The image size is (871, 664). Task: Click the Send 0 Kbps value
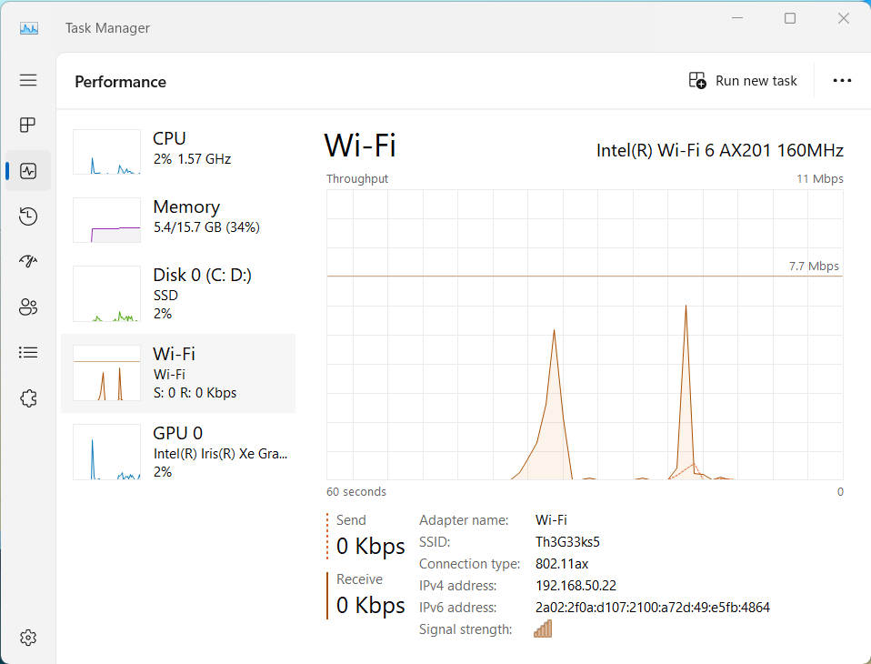click(x=371, y=546)
